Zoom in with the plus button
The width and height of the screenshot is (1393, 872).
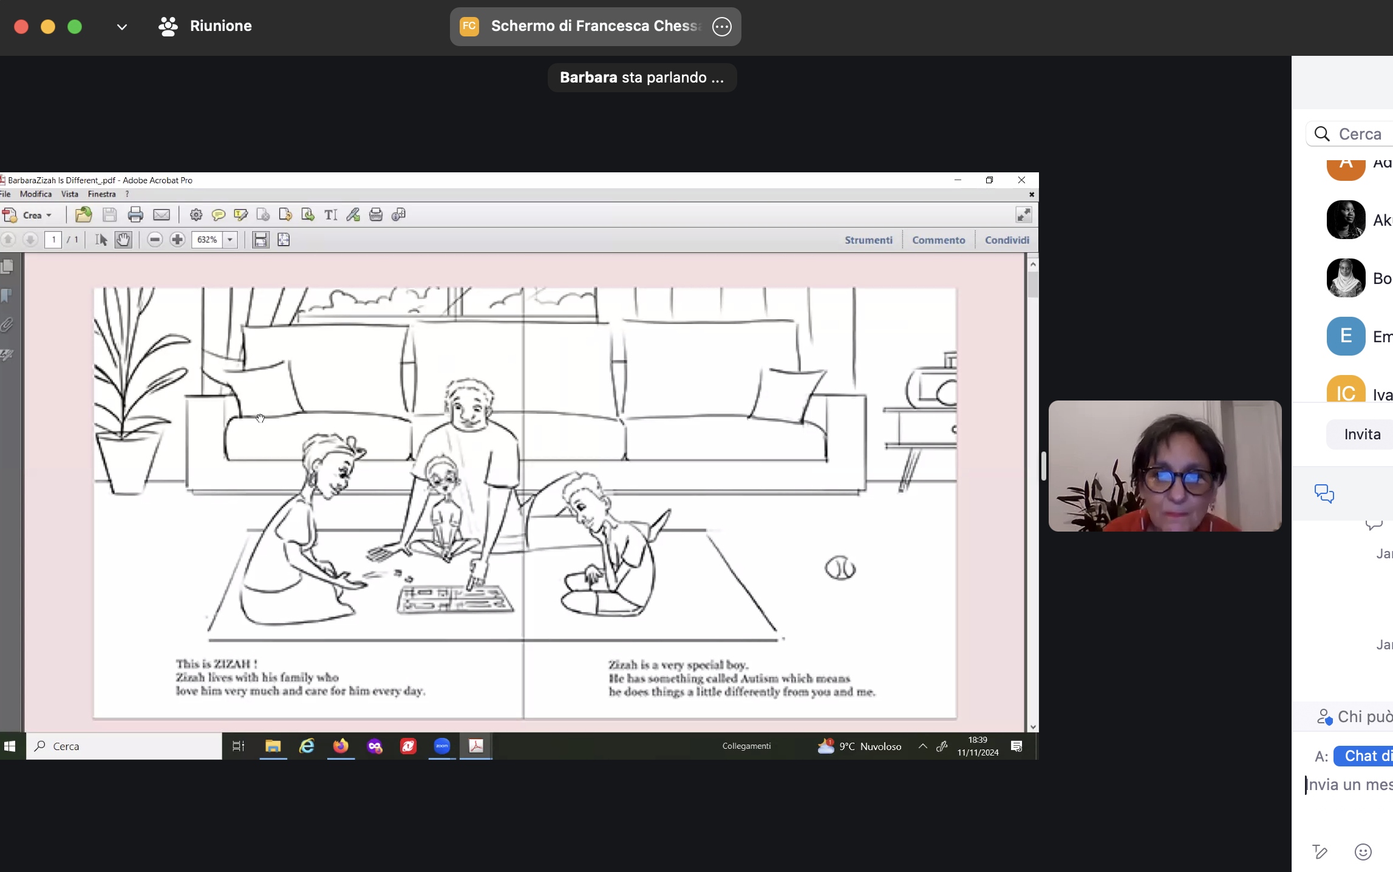pyautogui.click(x=177, y=240)
